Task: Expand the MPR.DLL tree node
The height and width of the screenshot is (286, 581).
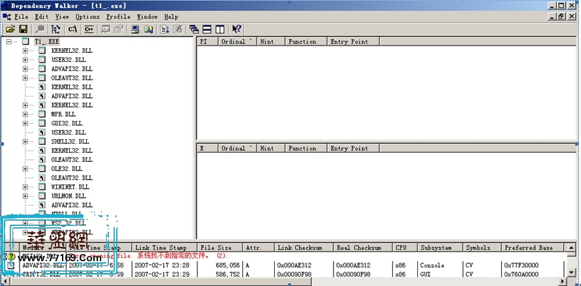Action: point(25,114)
